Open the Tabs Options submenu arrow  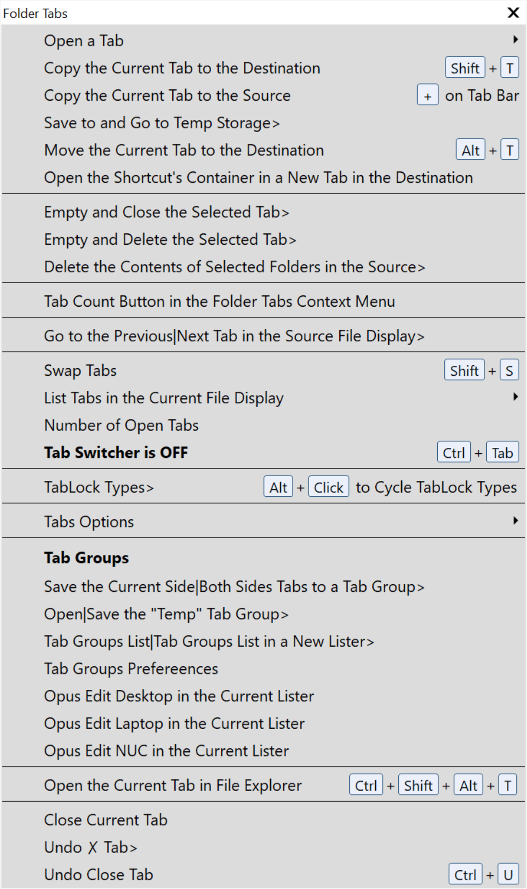coord(515,521)
